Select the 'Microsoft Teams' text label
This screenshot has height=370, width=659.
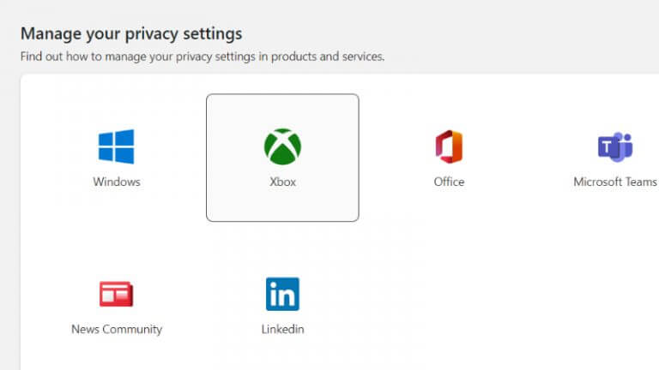[614, 182]
